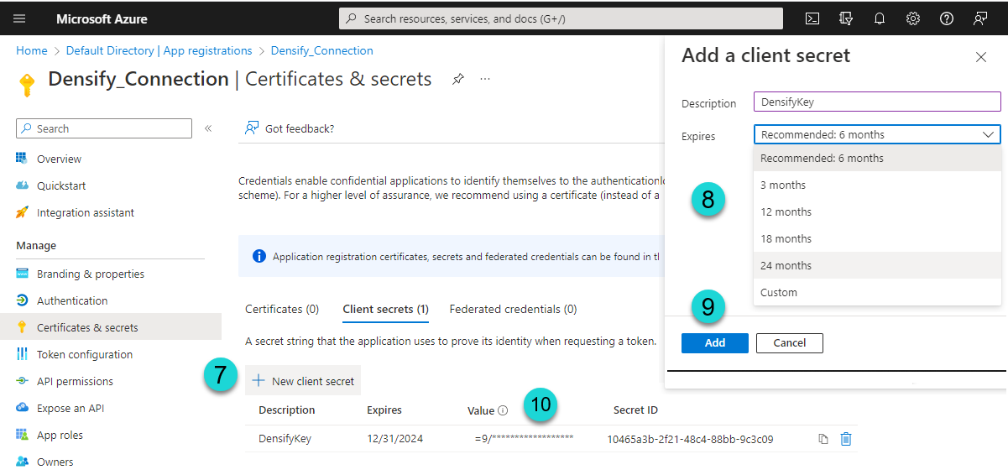Click the info icon in the blue banner
The width and height of the screenshot is (1008, 475).
tap(259, 256)
